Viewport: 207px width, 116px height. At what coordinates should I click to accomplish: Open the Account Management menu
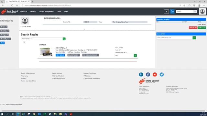[x=47, y=12]
